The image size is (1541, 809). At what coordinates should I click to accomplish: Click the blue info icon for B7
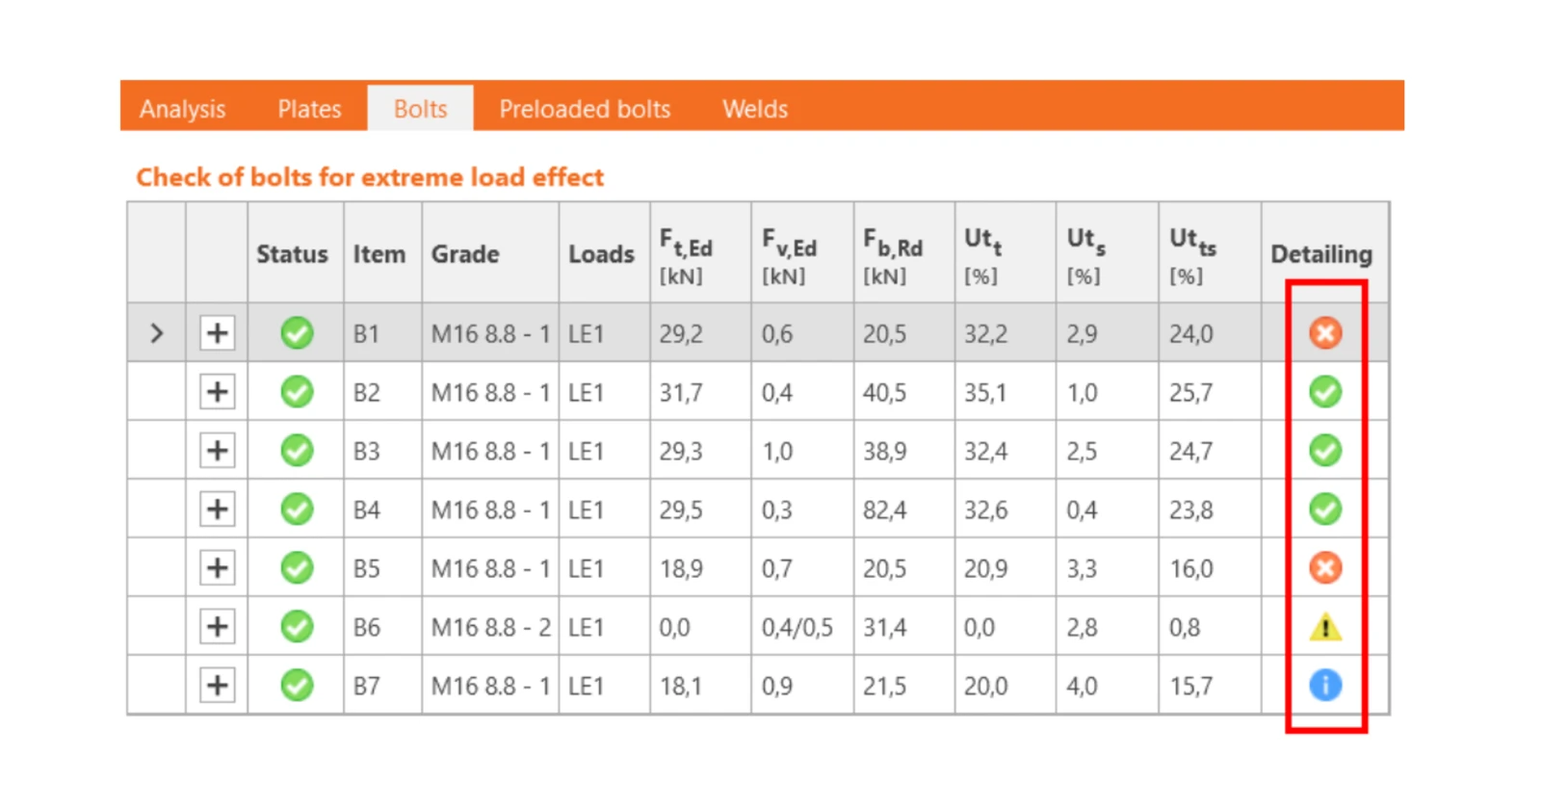[x=1325, y=686]
